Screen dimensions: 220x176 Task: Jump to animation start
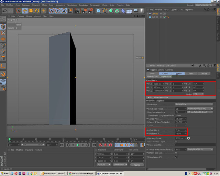point(62,145)
